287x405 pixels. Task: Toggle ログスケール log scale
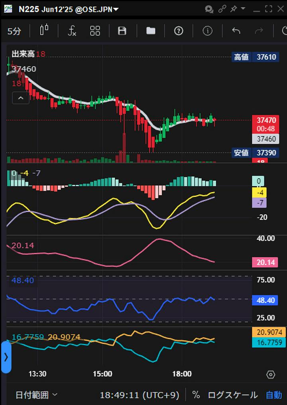232,395
